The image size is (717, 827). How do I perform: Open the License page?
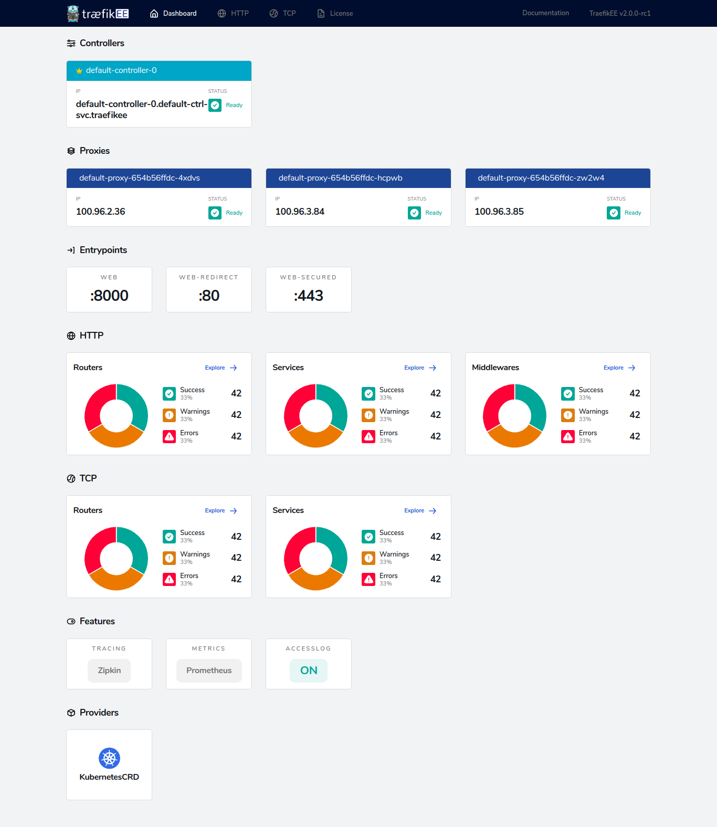point(335,13)
